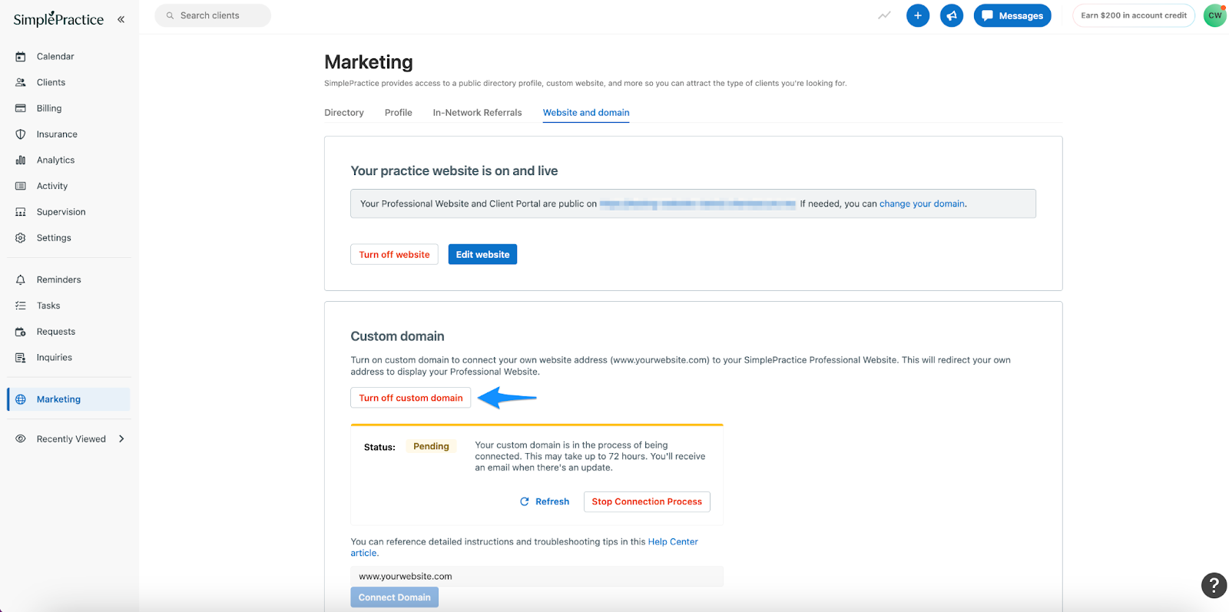
Task: Open the help question mark button
Action: pos(1214,585)
